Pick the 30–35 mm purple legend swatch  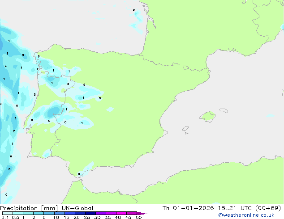pos(100,213)
